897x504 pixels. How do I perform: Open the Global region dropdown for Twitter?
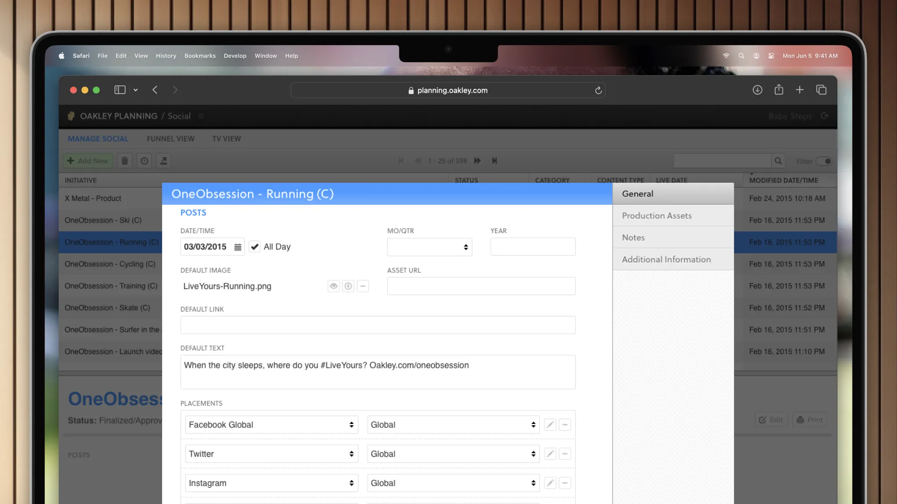point(453,454)
